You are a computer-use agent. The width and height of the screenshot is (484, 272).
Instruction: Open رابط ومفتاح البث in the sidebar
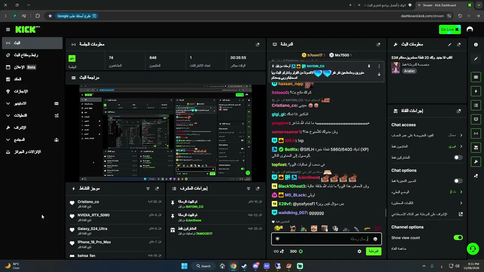pyautogui.click(x=32, y=55)
